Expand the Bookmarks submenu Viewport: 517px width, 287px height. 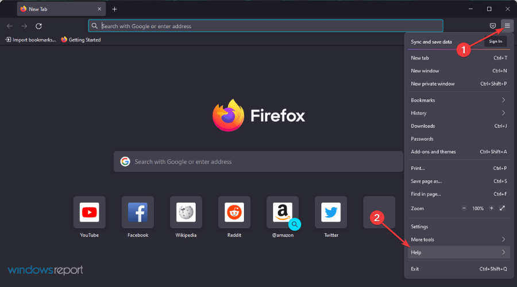pyautogui.click(x=458, y=100)
